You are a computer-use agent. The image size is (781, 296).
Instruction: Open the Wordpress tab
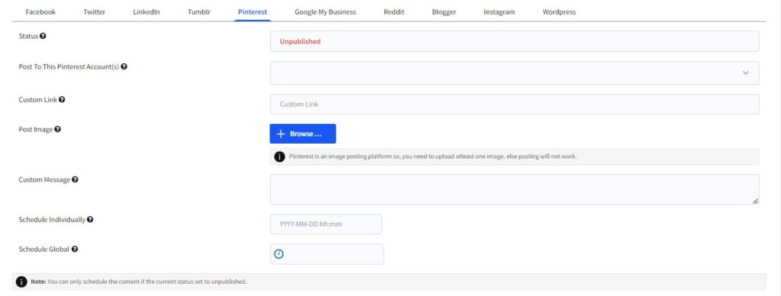point(559,12)
